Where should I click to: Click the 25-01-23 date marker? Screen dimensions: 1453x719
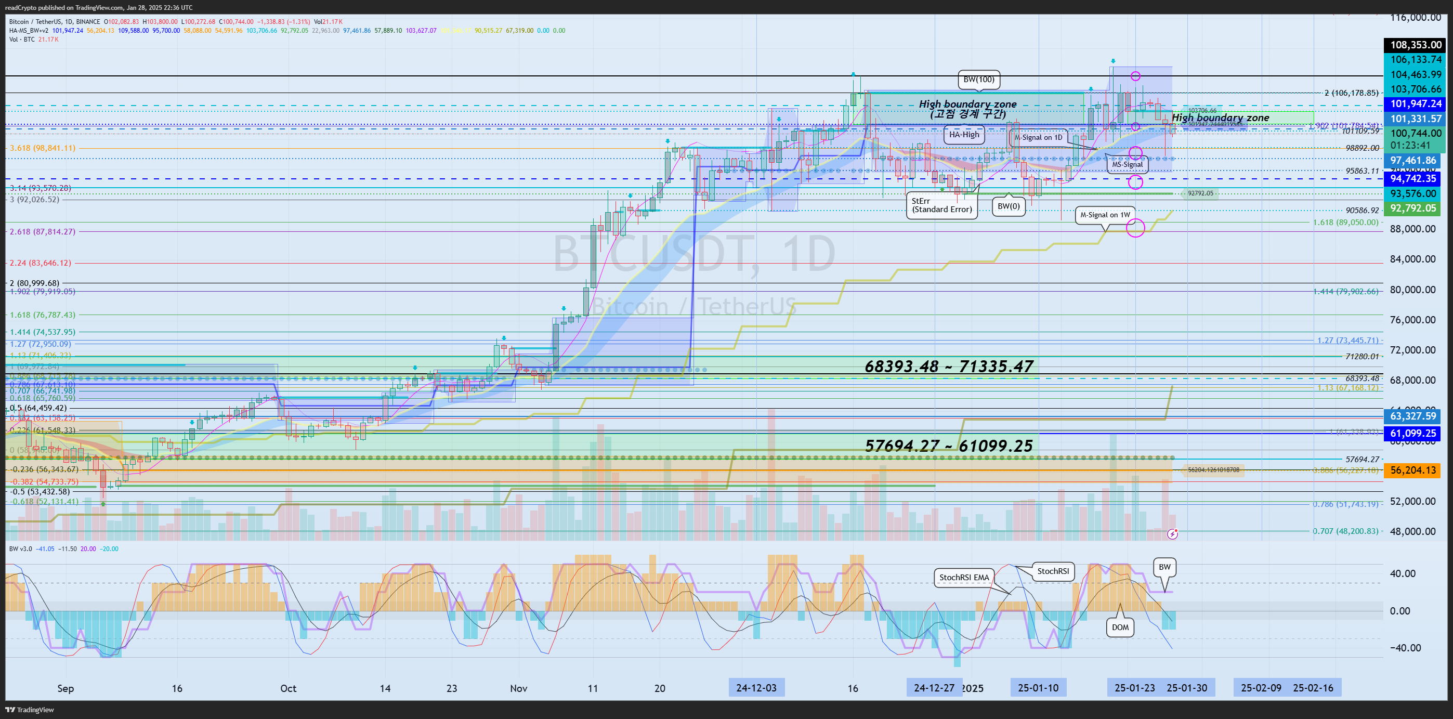pos(1135,688)
